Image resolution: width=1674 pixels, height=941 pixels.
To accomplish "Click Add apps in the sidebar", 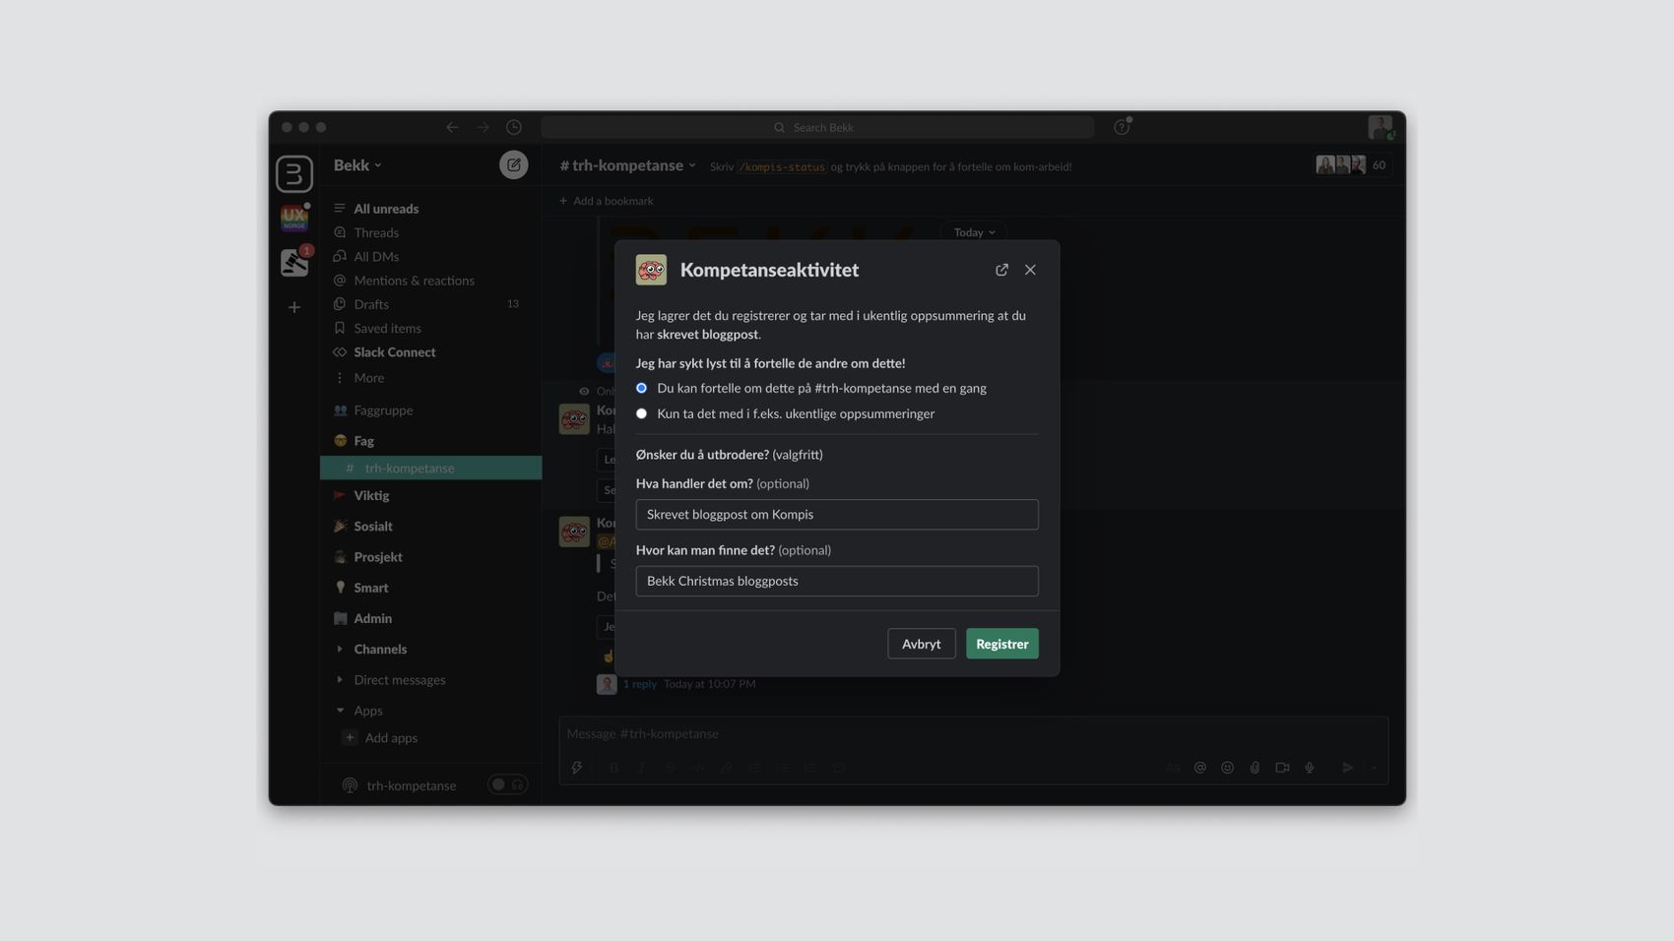I will point(391,738).
